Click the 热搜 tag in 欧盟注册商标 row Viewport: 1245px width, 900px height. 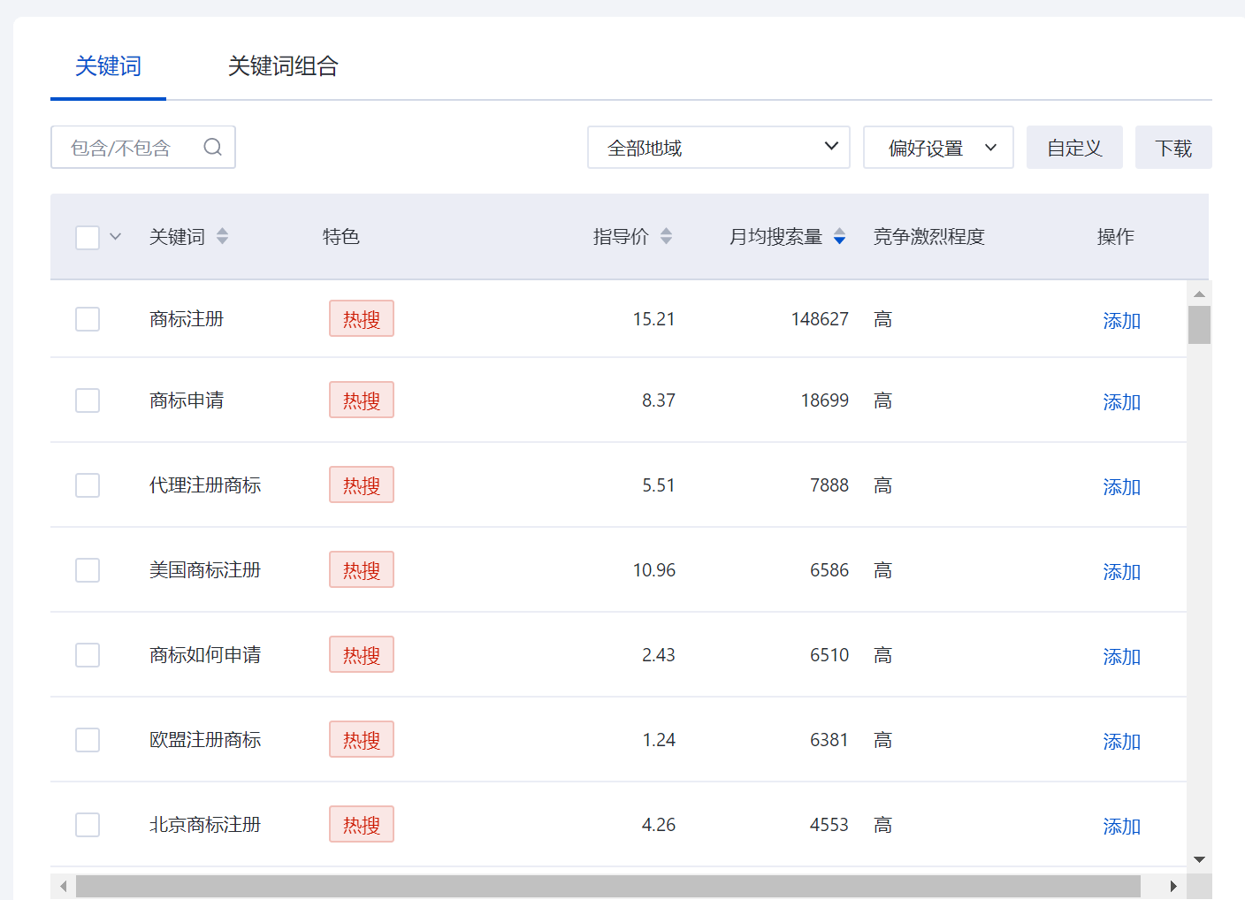362,739
